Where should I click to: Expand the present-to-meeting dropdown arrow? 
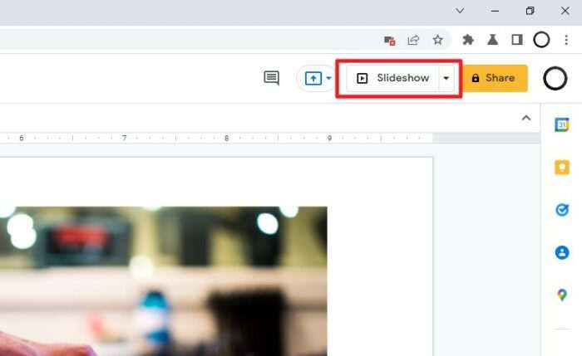(328, 78)
